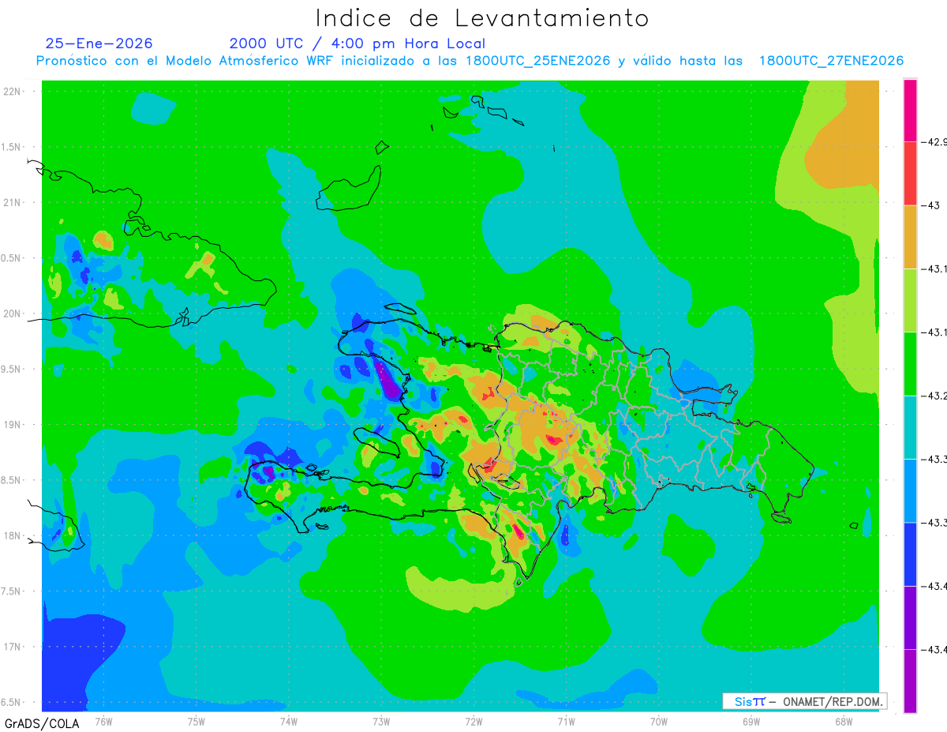Click the '1800UTC_25ENE2026' initialization time
This screenshot has width=947, height=732.
[538, 61]
